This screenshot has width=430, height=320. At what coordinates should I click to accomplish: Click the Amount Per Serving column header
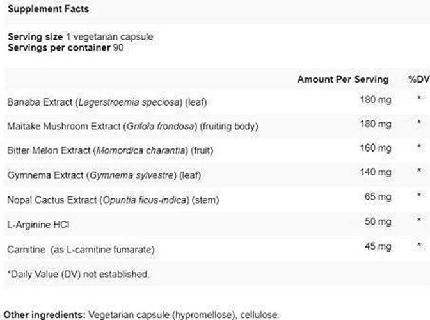click(342, 79)
